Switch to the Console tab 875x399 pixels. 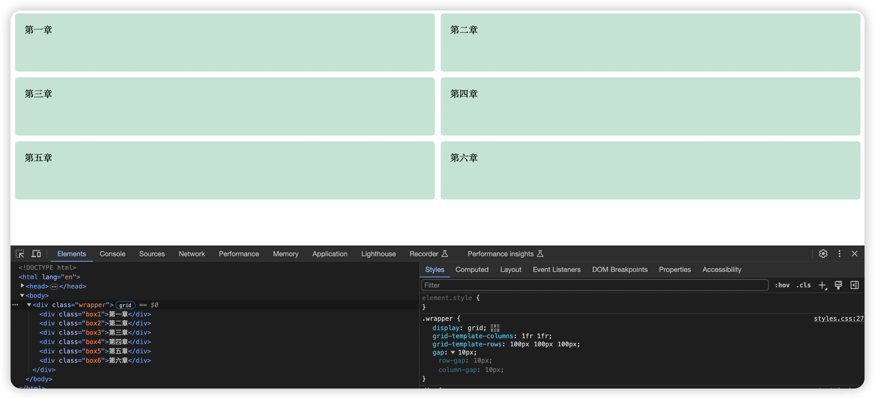click(112, 254)
